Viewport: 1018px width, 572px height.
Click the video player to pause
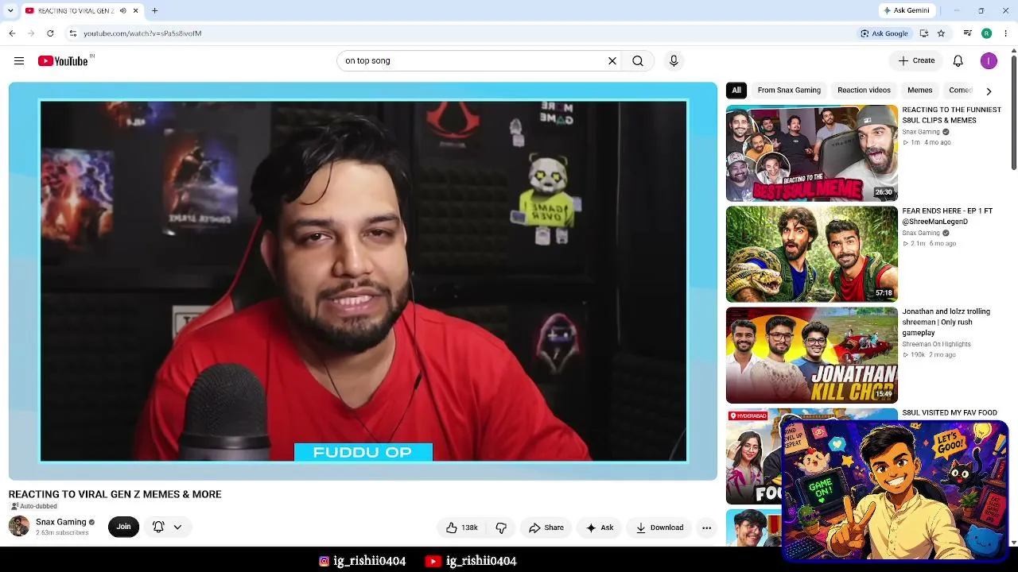pyautogui.click(x=363, y=281)
